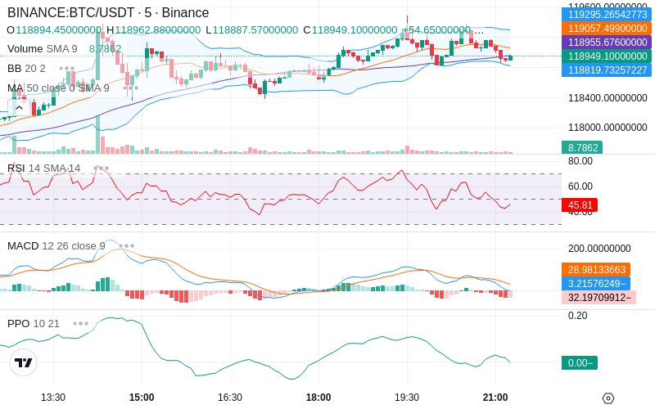Click the orange price label 119057.499
The width and height of the screenshot is (655, 409).
point(607,29)
